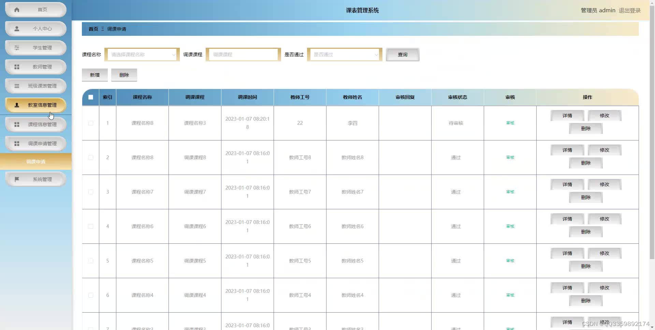Viewport: 655px width, 330px height.
Task: Check the checkbox for row 5
Action: point(91,261)
